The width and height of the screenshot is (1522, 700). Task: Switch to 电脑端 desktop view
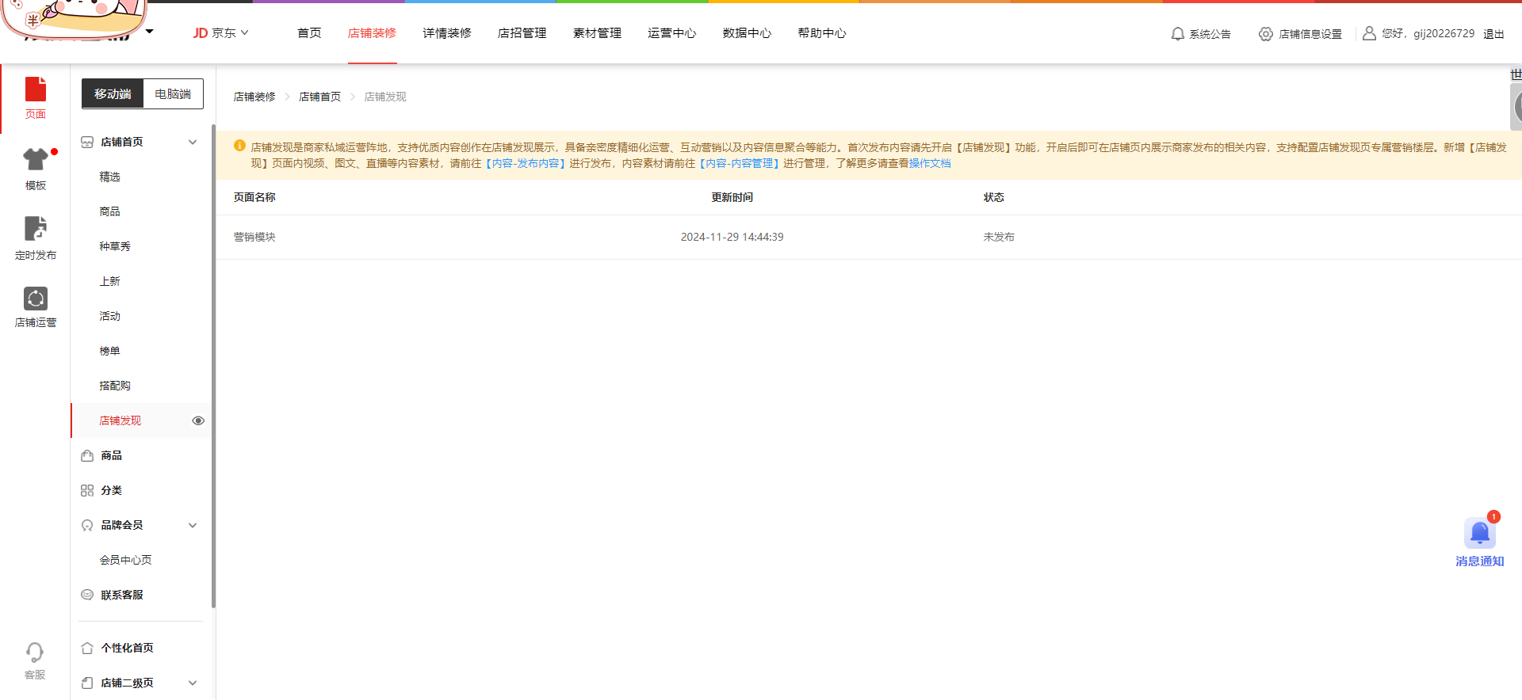[x=173, y=94]
